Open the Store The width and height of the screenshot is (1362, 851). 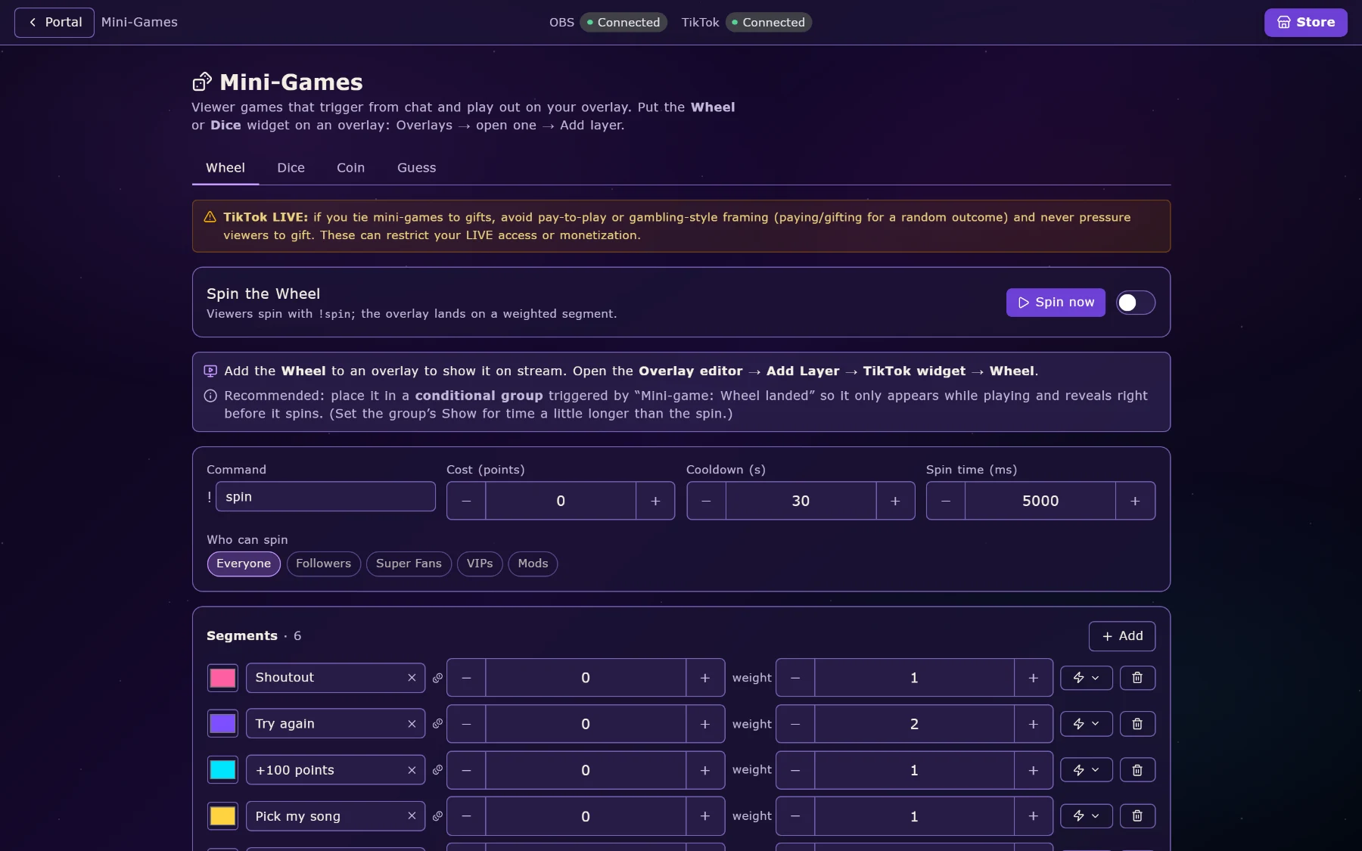1305,23
